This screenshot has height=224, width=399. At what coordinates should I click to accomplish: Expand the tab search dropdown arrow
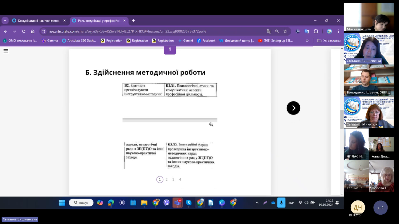[x=5, y=20]
